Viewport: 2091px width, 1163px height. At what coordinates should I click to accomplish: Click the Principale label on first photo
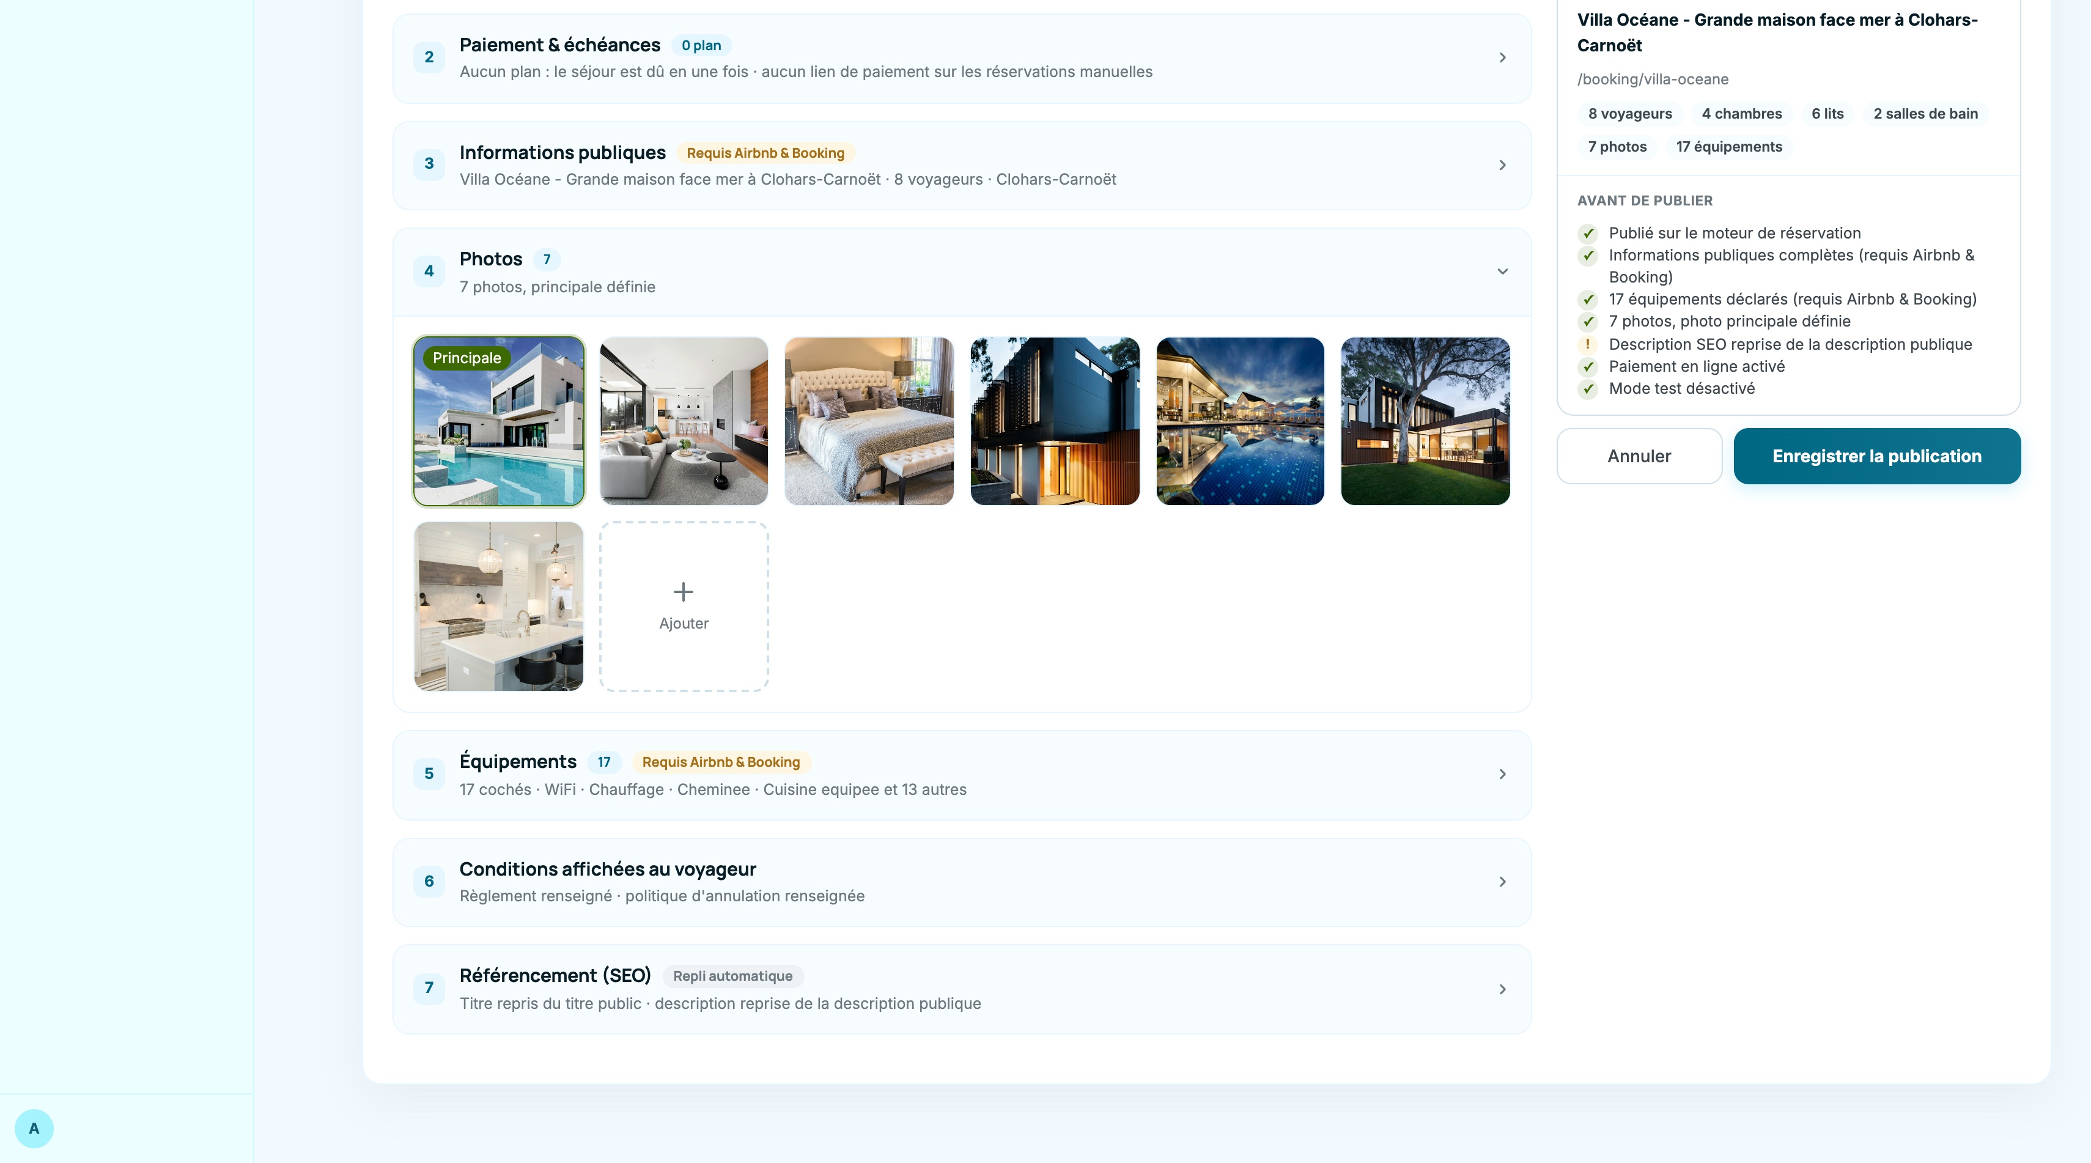(x=467, y=358)
